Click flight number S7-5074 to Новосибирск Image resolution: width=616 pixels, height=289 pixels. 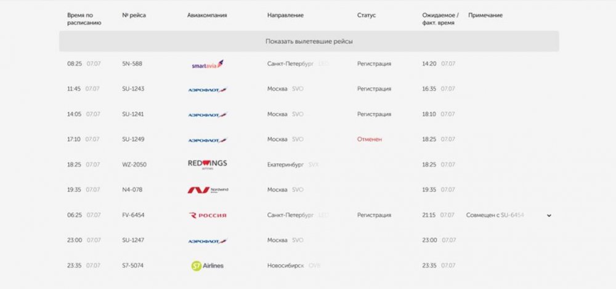133,266
